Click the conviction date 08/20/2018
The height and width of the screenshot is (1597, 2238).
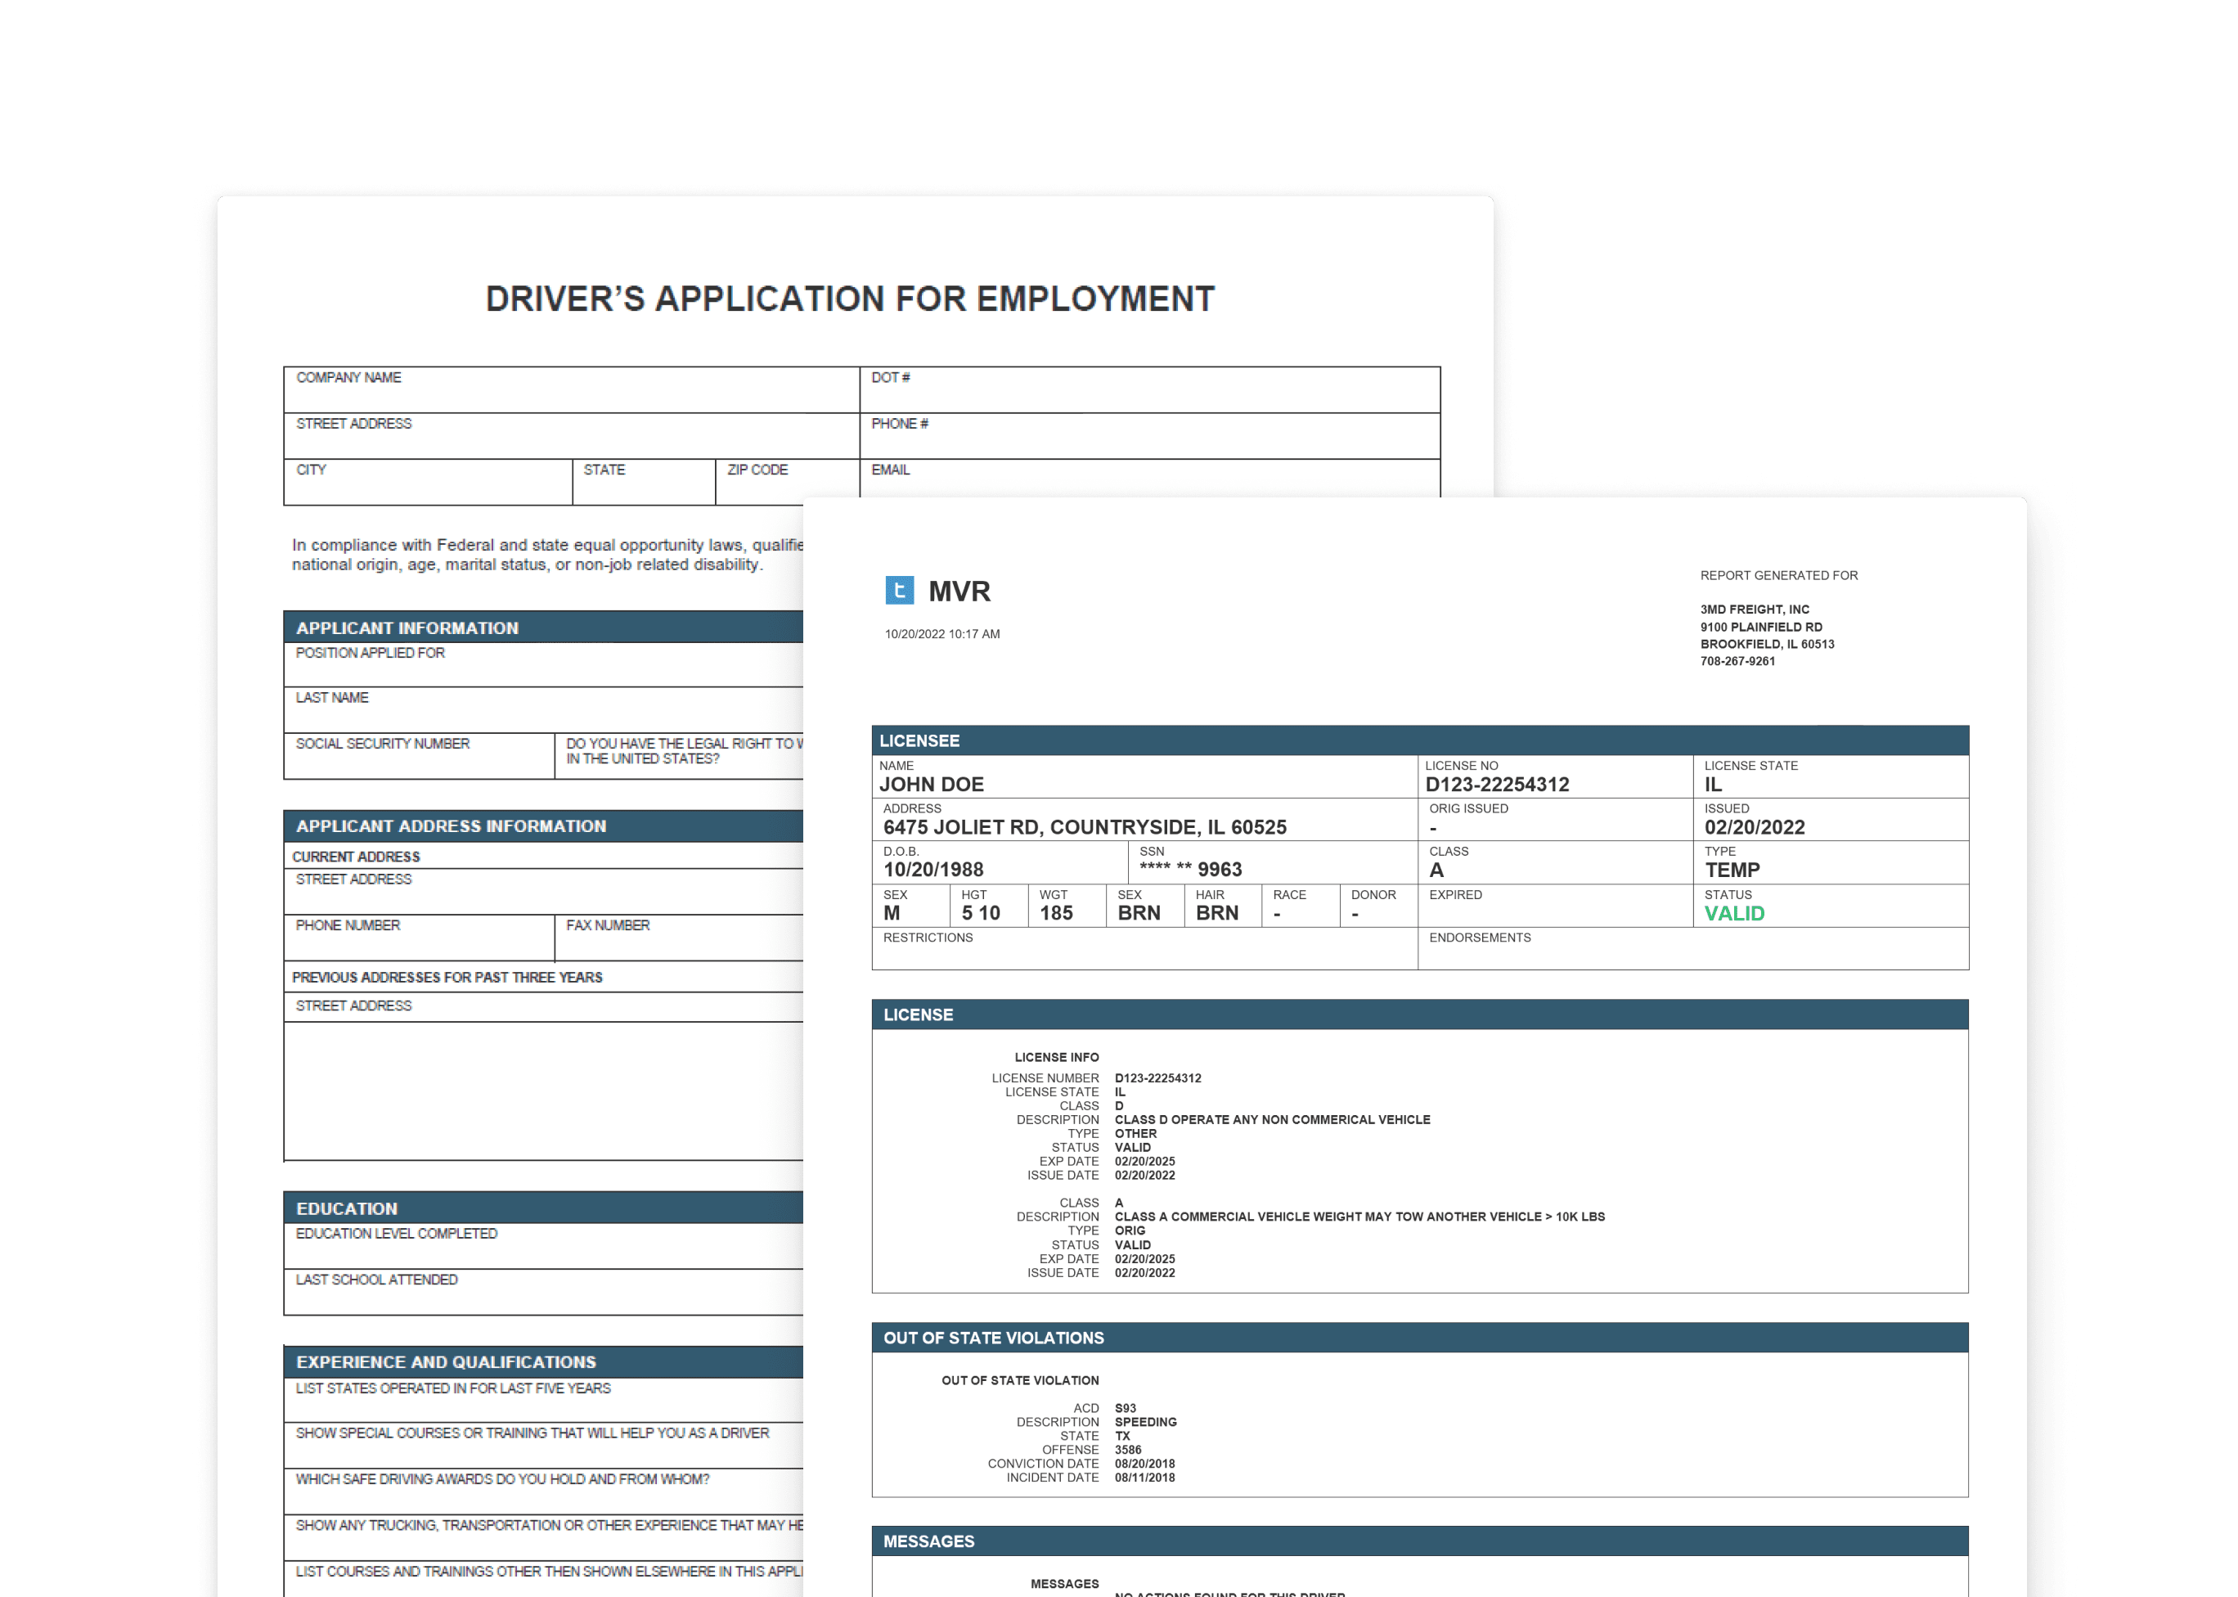[x=1144, y=1464]
